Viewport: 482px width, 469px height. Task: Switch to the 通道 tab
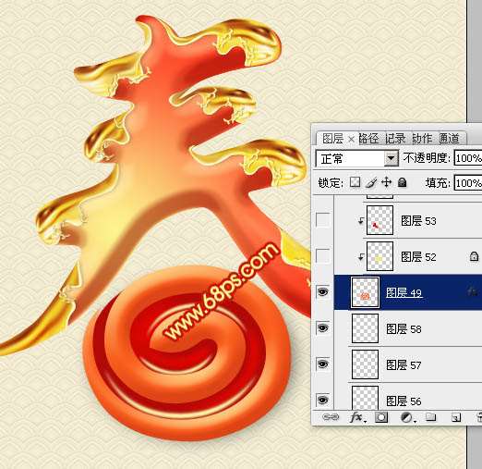[x=449, y=139]
